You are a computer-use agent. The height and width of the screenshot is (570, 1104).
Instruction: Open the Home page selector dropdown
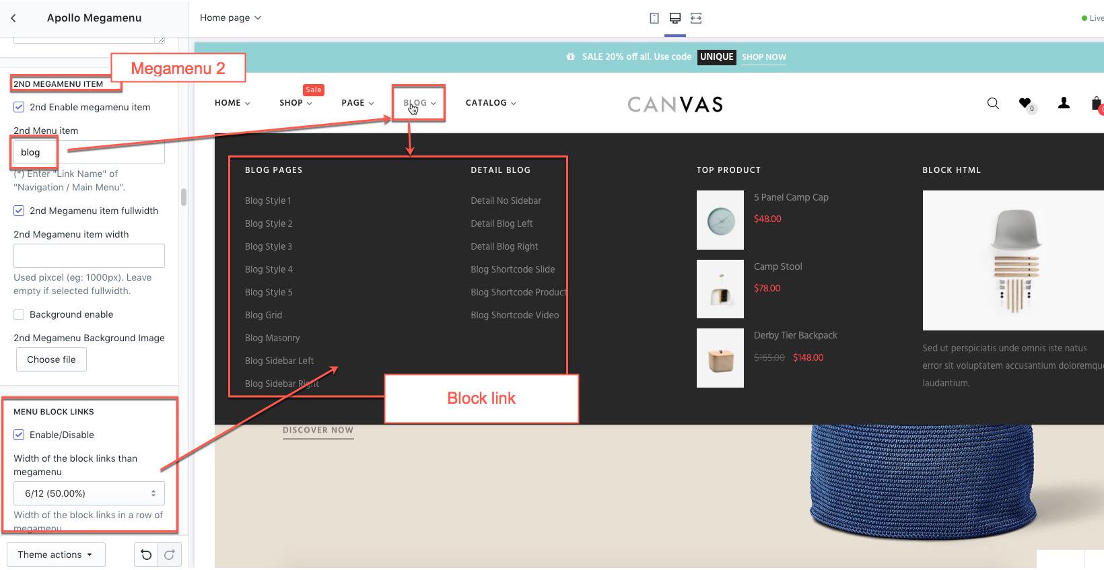click(x=230, y=17)
